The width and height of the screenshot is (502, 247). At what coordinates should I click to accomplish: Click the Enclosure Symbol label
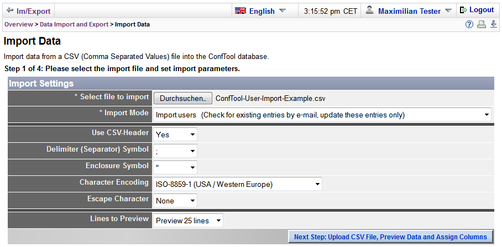tap(117, 165)
